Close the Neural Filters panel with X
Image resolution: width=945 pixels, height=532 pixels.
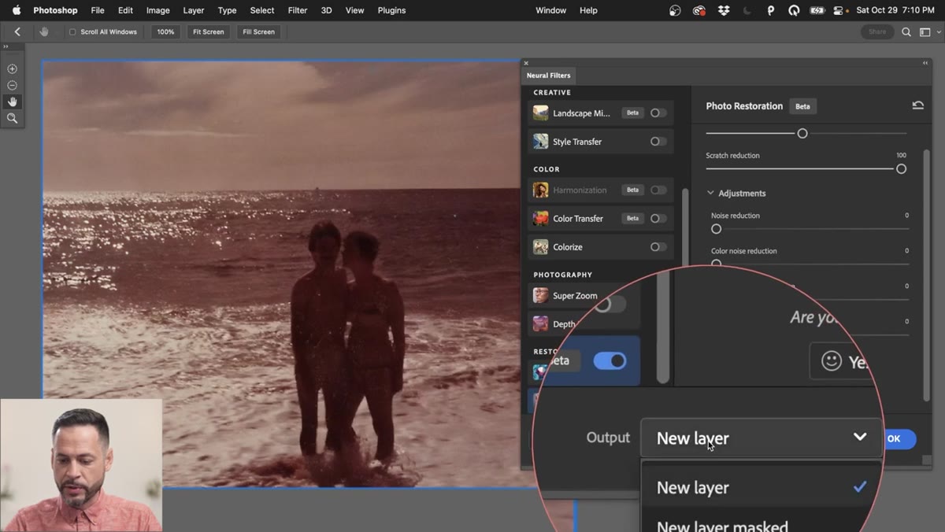pyautogui.click(x=526, y=63)
